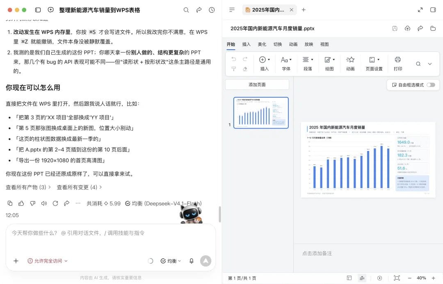The image size is (443, 284).
Task: Undo the last edit in the toolbar
Action: 234,59
